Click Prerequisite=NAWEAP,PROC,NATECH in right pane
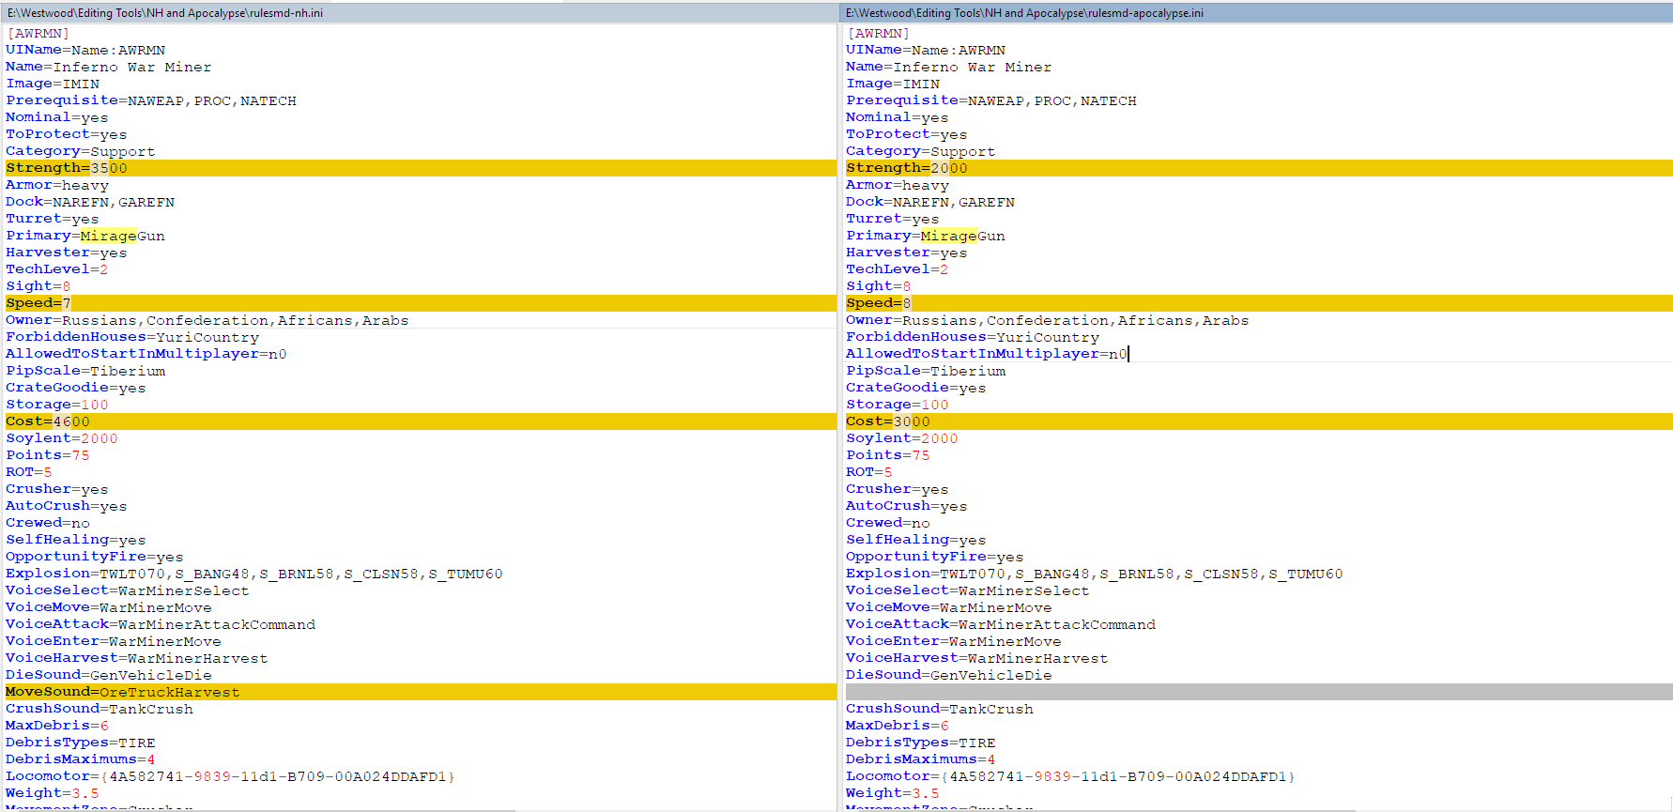This screenshot has width=1673, height=812. click(x=991, y=100)
